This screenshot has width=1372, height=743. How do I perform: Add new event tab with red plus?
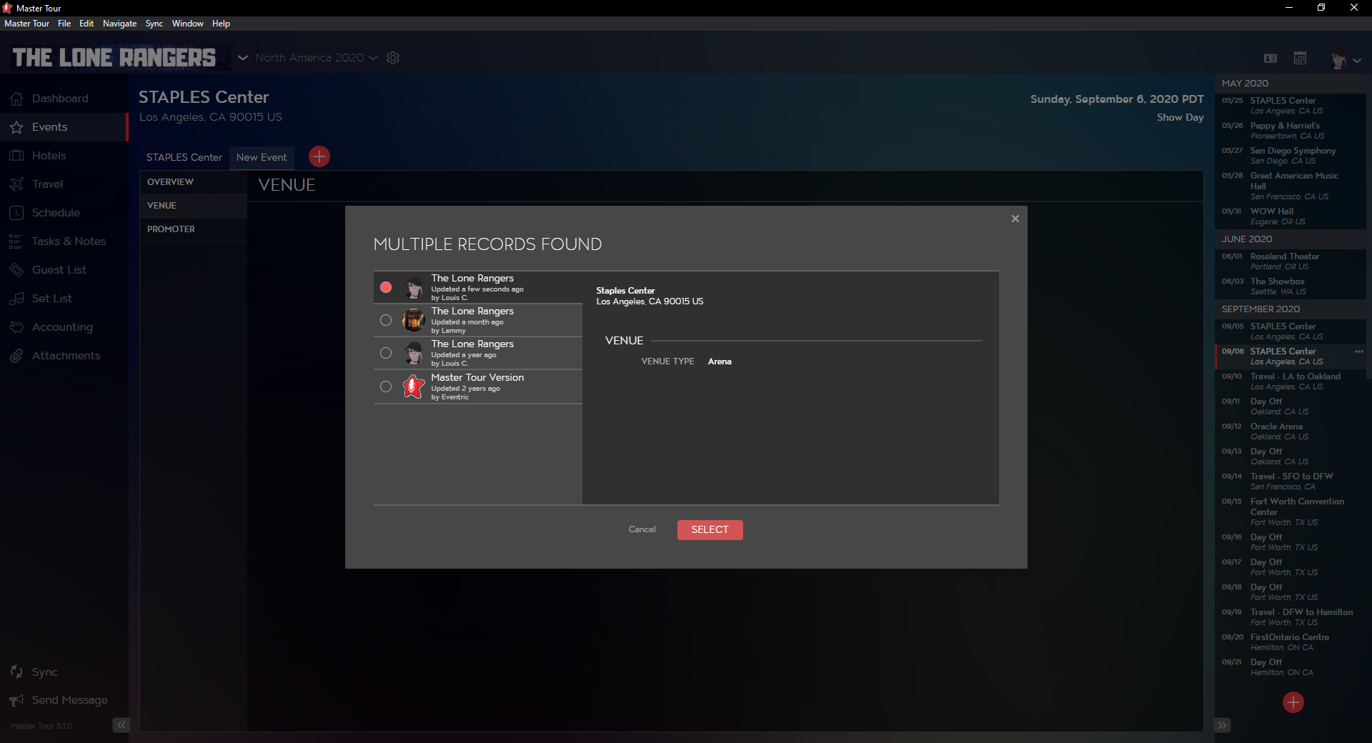[319, 156]
